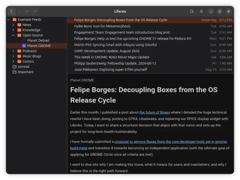
Task: Expand the Comics folder chevron
Action: (x=13, y=61)
